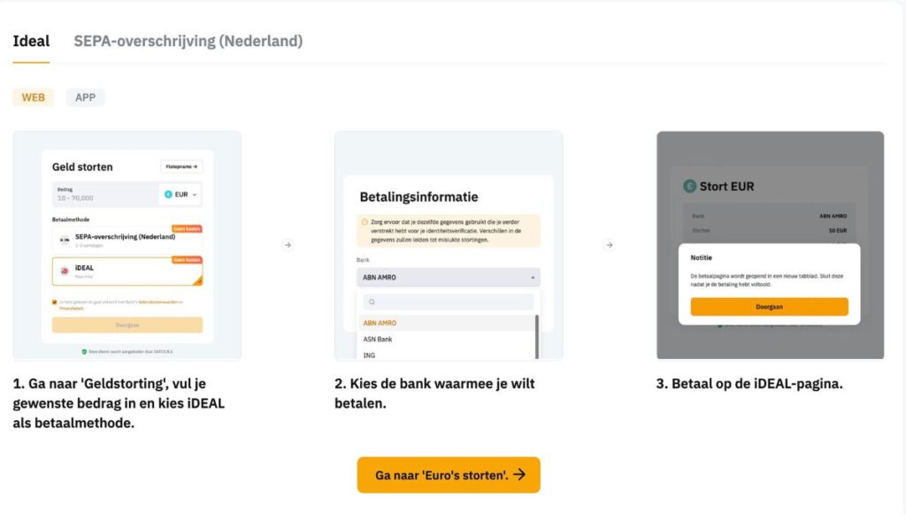Viewport: 906px width, 528px height.
Task: Click the arrow between steps 1 and 2
Action: coord(288,245)
